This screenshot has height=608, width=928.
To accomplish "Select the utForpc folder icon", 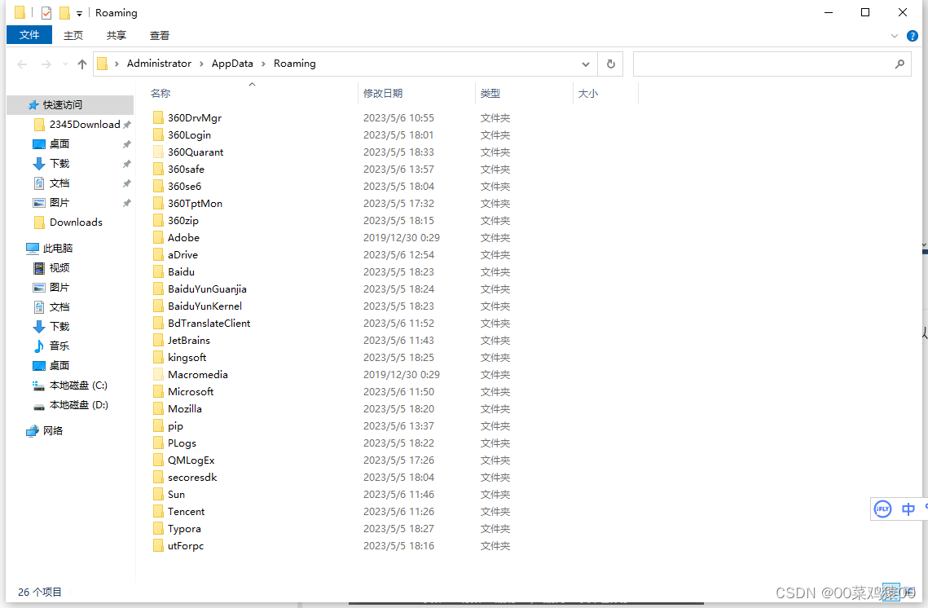I will click(x=158, y=546).
